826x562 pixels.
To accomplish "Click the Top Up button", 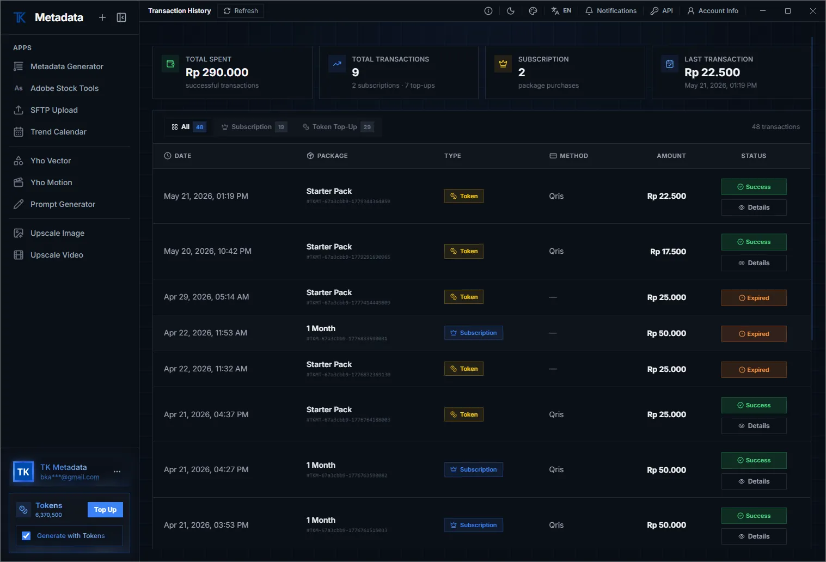I will [x=105, y=510].
